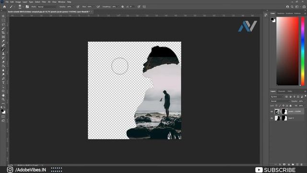Toggle lock position icon
The height and width of the screenshot is (173, 307).
coord(283,106)
